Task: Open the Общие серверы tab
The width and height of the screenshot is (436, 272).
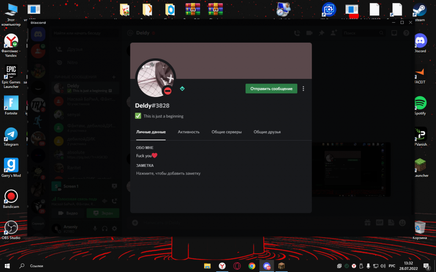Action: pos(227,132)
